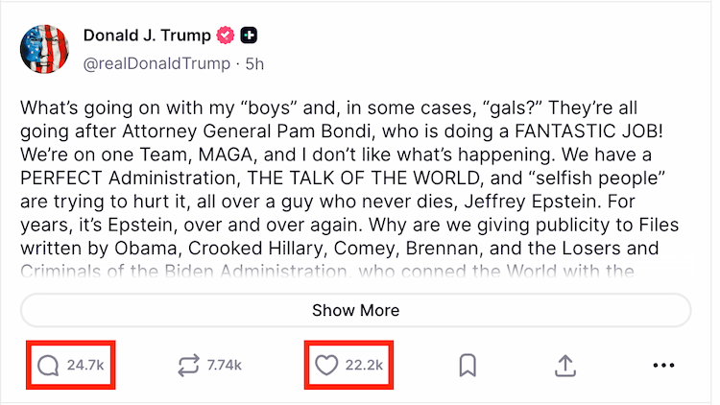The width and height of the screenshot is (720, 405).
Task: Expand post with Show More button
Action: click(x=355, y=311)
